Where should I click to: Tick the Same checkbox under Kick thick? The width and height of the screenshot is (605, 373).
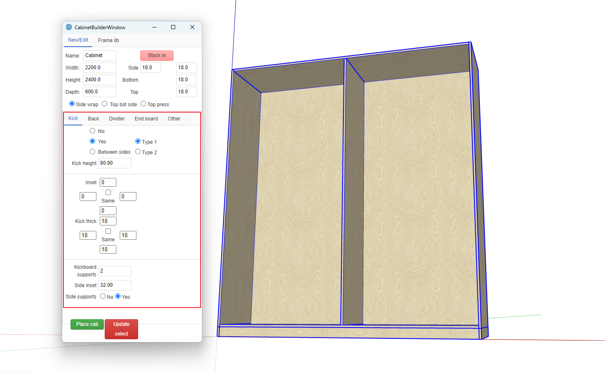click(x=108, y=231)
